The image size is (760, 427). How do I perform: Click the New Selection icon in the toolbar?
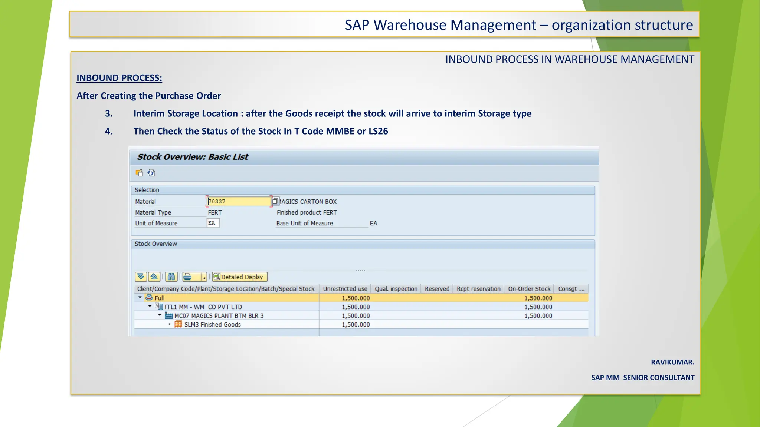pos(140,173)
